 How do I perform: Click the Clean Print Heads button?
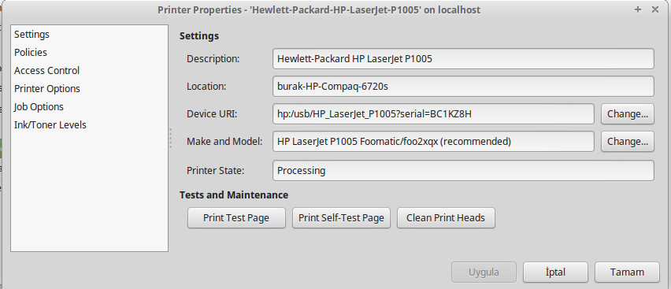[446, 218]
